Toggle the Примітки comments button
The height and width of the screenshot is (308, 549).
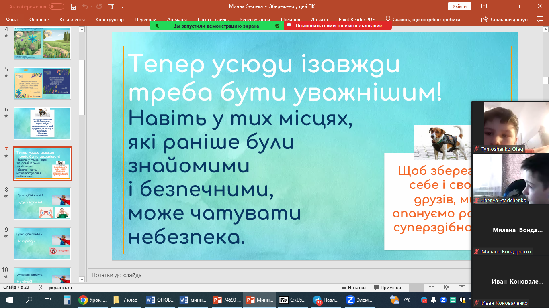(x=387, y=288)
